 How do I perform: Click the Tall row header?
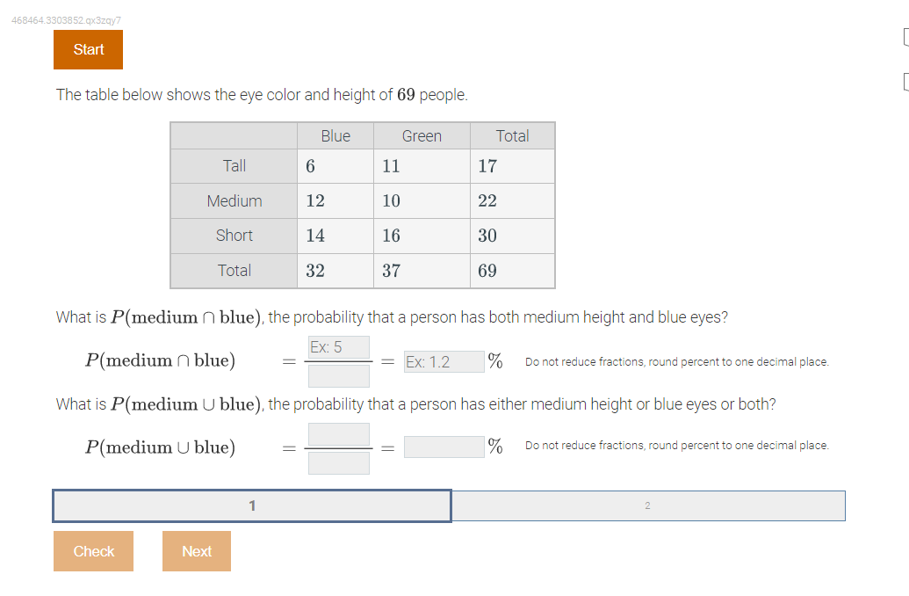pos(234,165)
